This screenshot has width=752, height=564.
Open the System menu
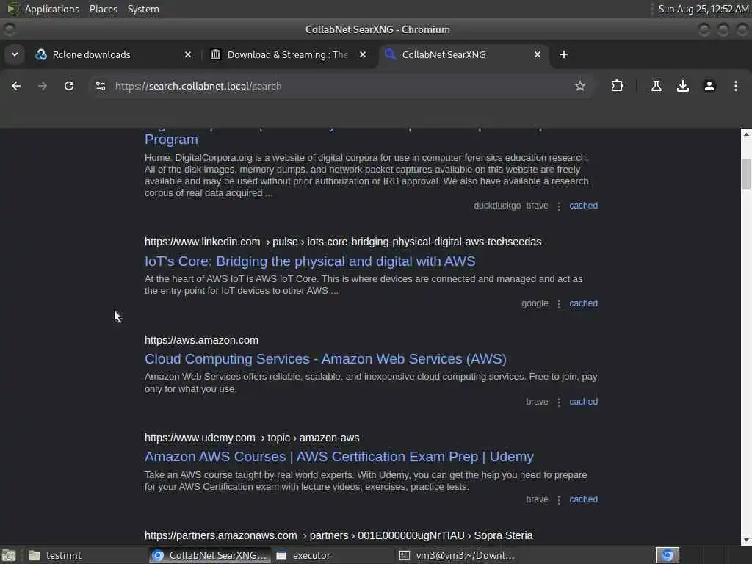(x=143, y=9)
